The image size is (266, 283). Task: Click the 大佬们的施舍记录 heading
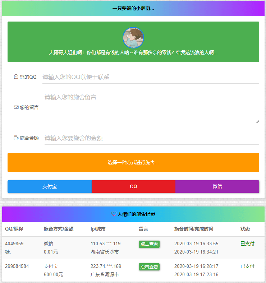(136, 214)
